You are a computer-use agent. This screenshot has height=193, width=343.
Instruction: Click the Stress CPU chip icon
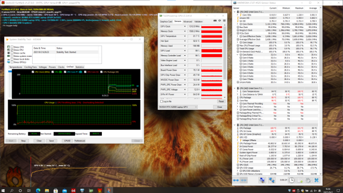[x=9, y=47]
